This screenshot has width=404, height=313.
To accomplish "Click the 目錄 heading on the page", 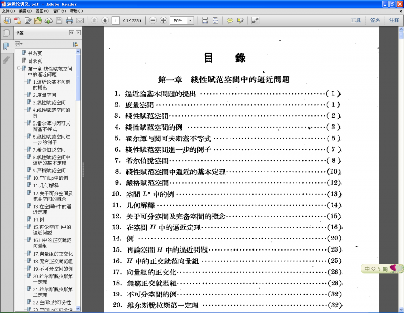I will (224, 58).
